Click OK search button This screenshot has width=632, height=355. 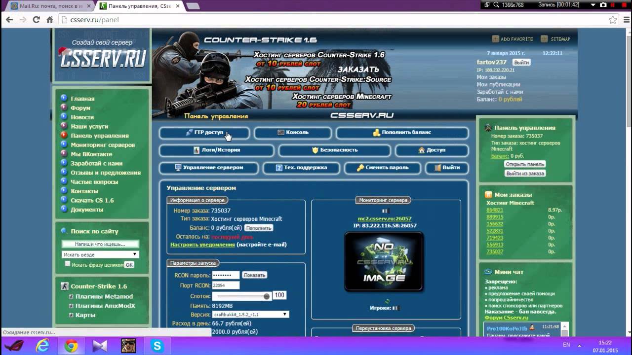pyautogui.click(x=129, y=265)
